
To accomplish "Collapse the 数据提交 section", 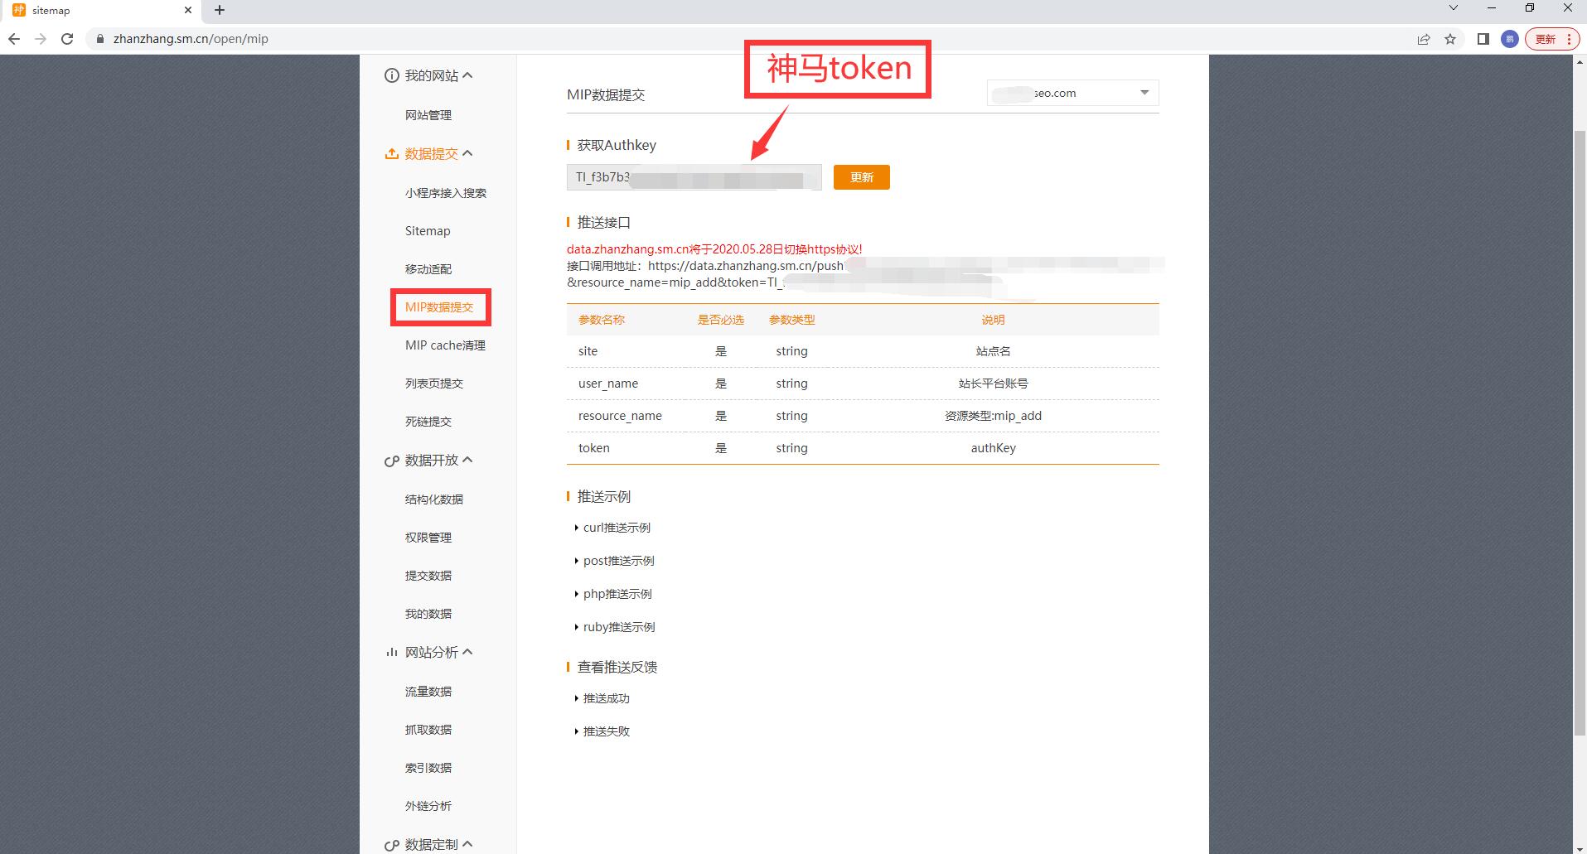I will 468,152.
